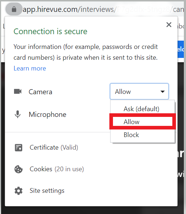
Task: Select Ask (default) from camera options
Action: tap(141, 109)
